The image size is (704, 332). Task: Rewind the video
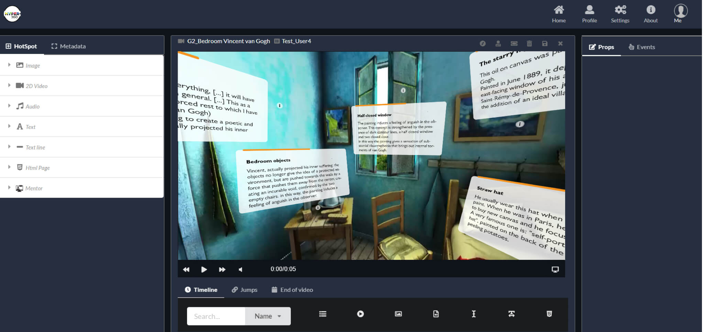[x=186, y=269]
